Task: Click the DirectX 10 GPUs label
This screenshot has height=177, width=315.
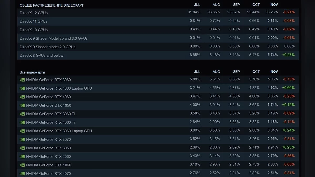Action: click(34, 30)
